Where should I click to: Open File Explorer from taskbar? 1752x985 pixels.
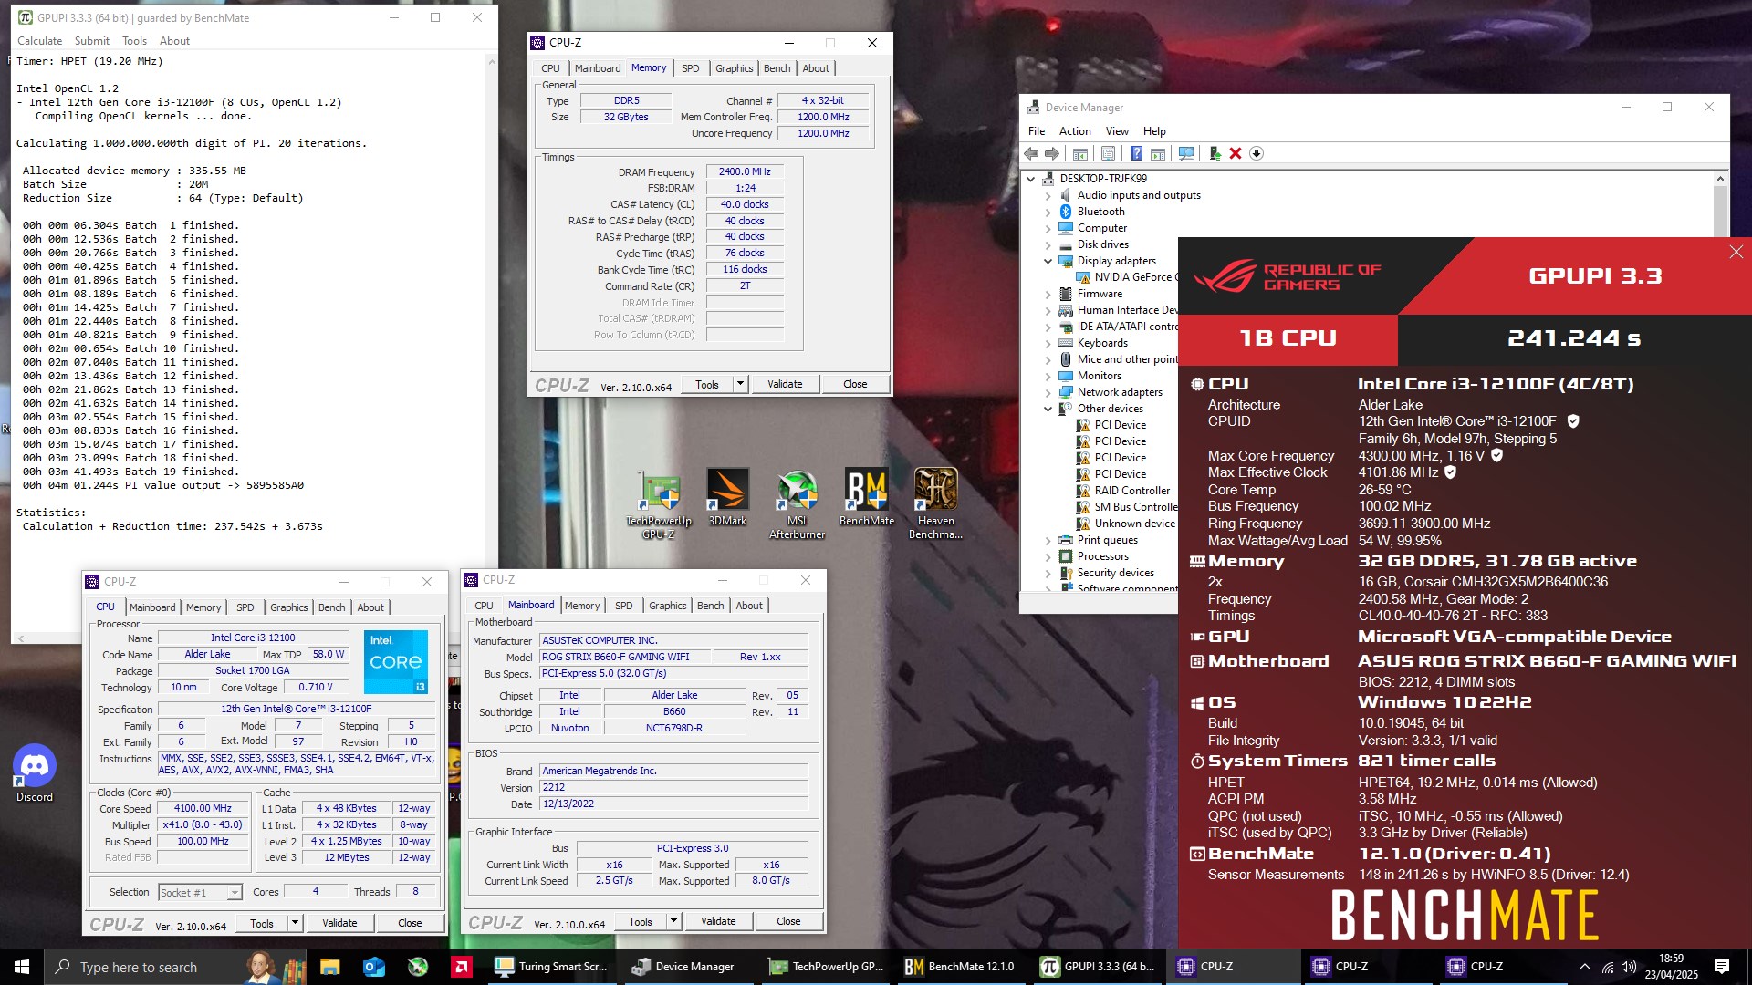tap(330, 967)
